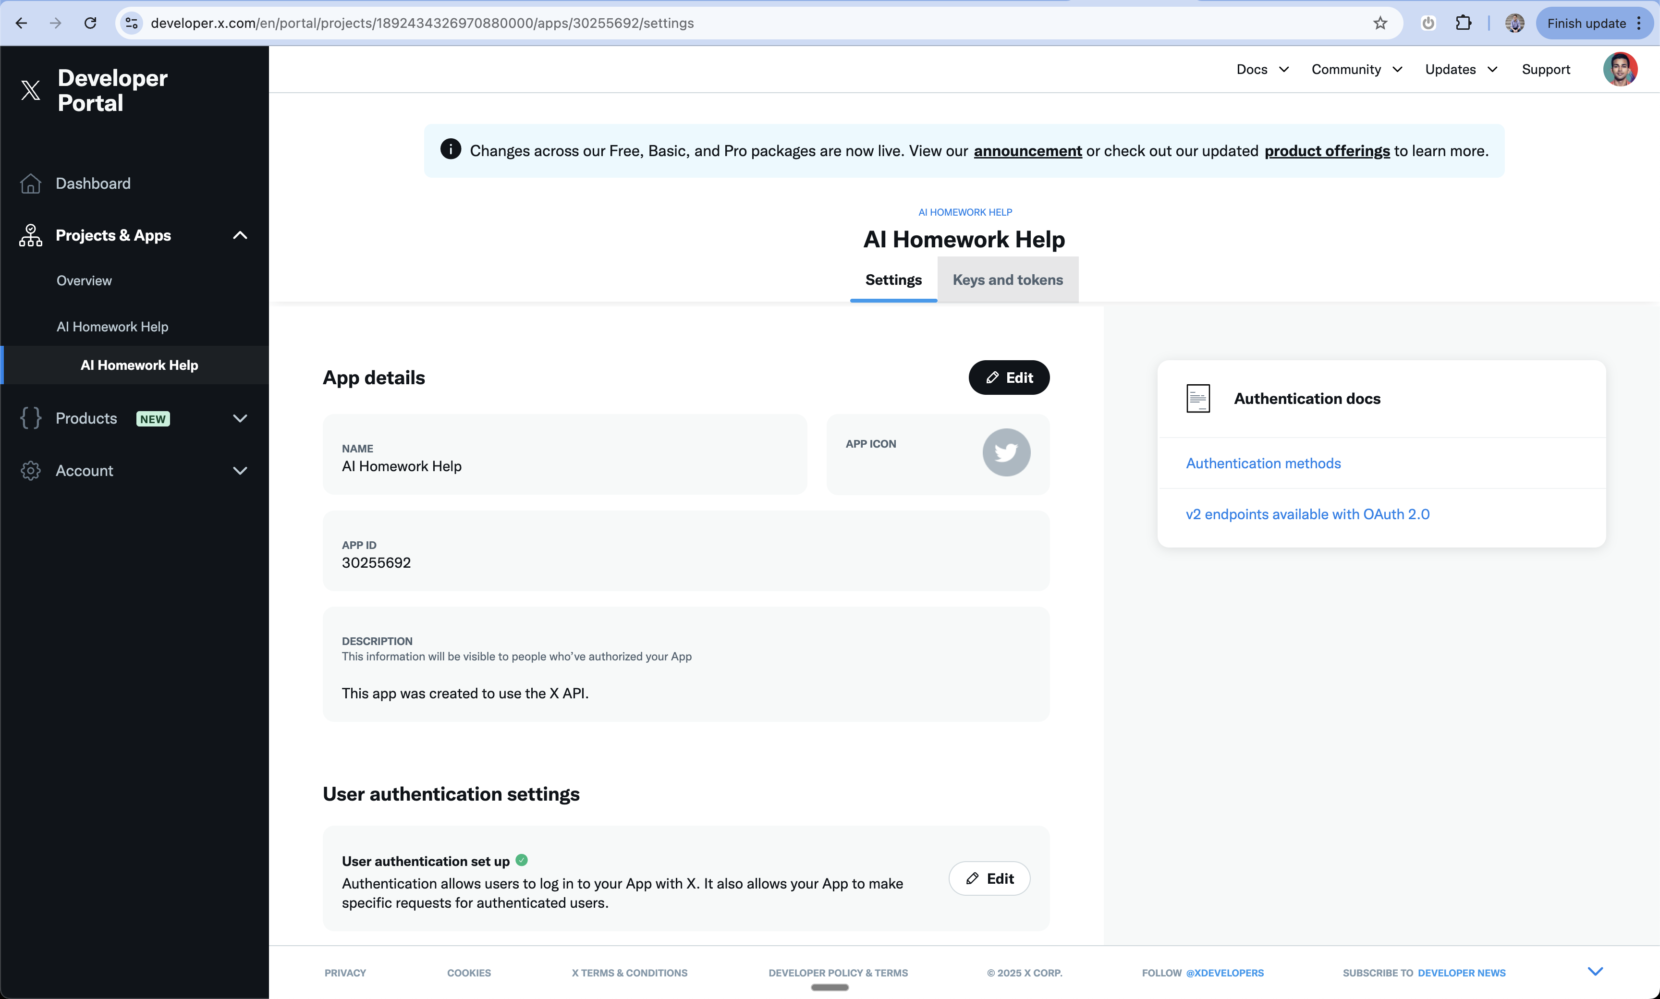This screenshot has height=999, width=1660.
Task: Click the Account gear icon
Action: coord(30,471)
